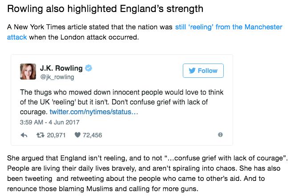Open the twitter.com/nytimes/status link

tap(94, 112)
